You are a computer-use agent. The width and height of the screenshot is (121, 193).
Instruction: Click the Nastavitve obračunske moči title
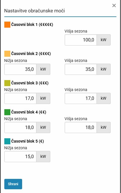click(x=34, y=11)
